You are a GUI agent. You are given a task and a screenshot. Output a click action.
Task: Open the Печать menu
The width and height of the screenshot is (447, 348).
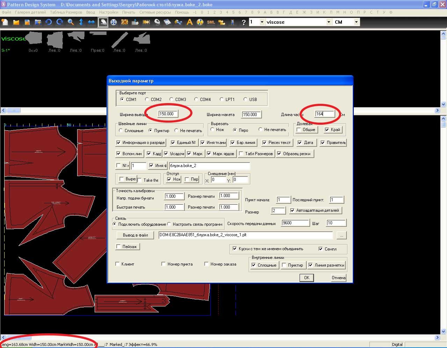tap(129, 12)
